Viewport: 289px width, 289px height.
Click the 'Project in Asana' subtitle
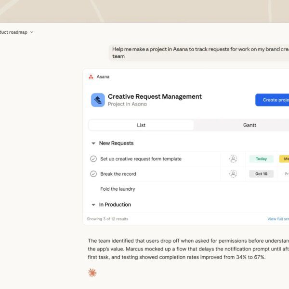[x=127, y=104]
